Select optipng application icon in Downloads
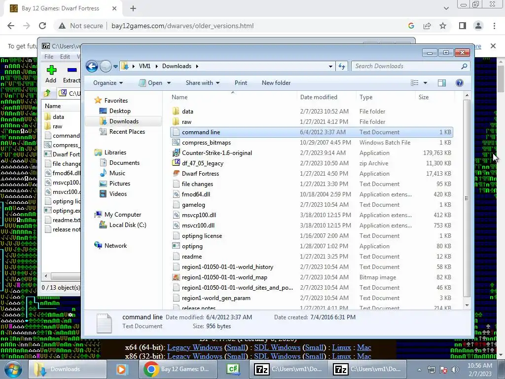This screenshot has height=379, width=505. click(x=176, y=246)
